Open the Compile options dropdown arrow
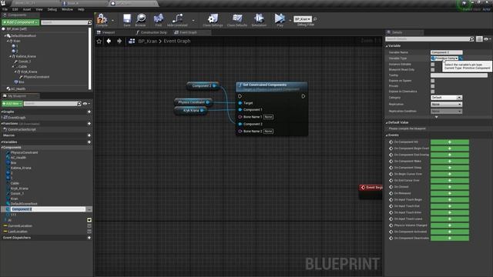The width and height of the screenshot is (493, 277). click(x=112, y=21)
